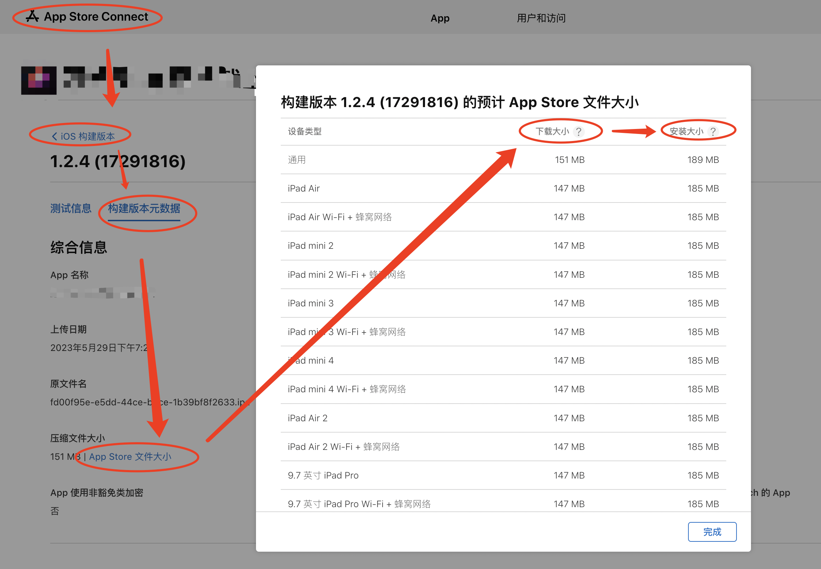
Task: Open 用户和访问 in top navigation
Action: 541,18
